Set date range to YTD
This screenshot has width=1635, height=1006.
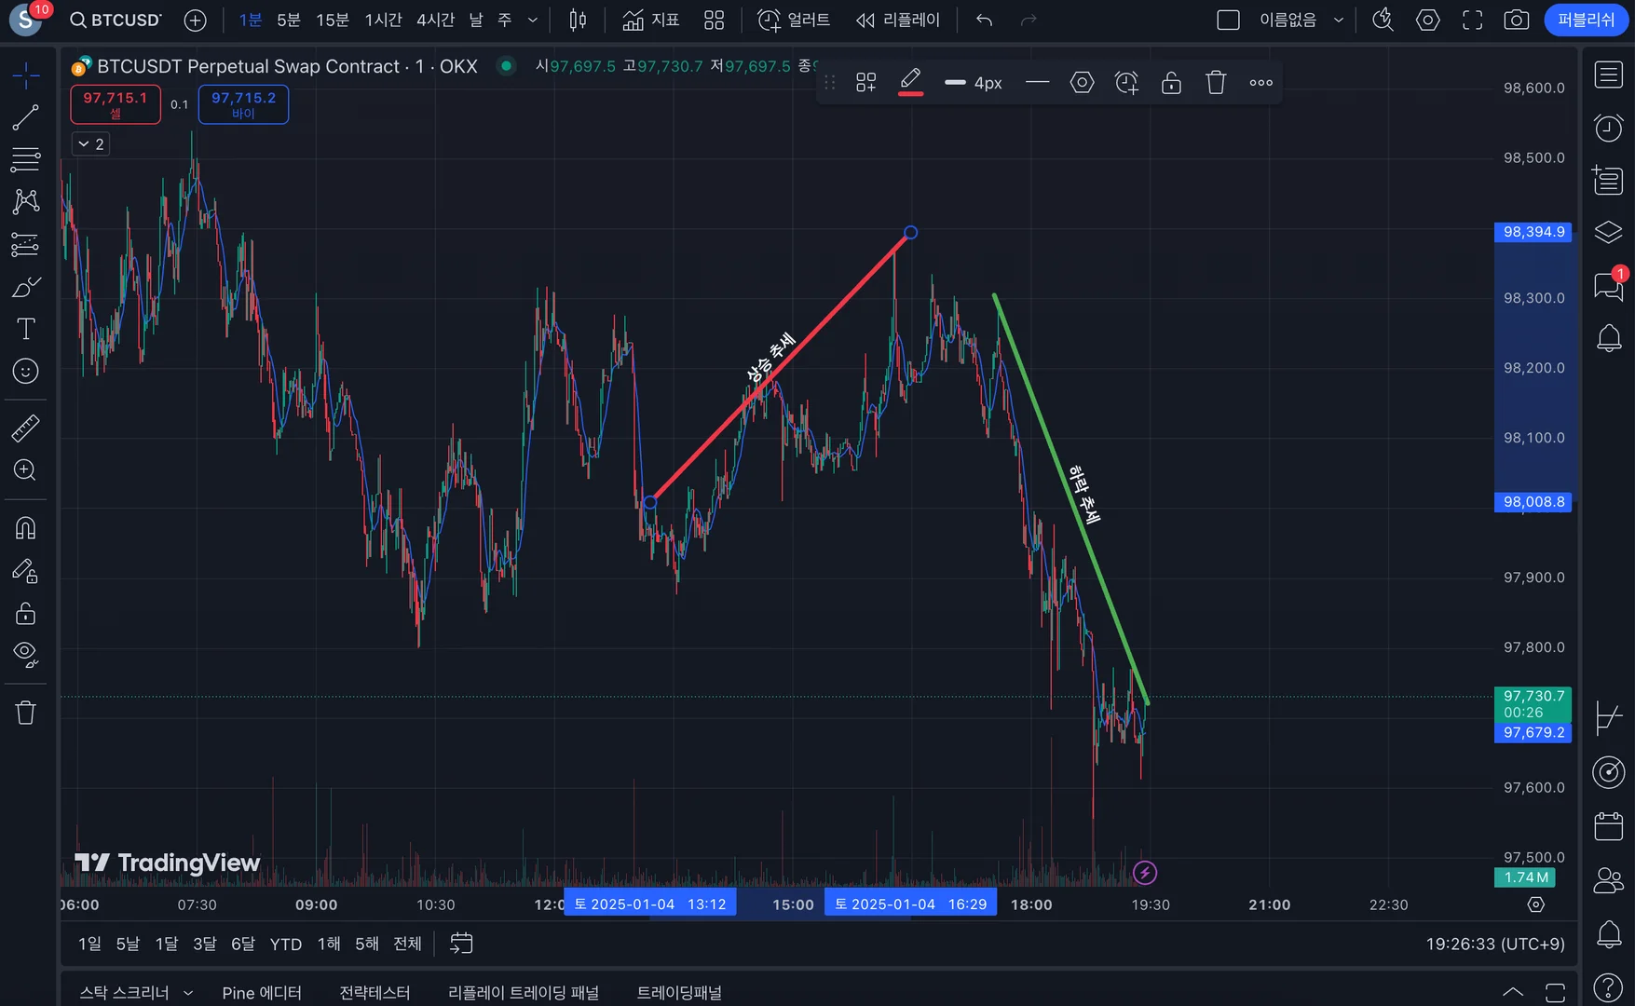pyautogui.click(x=285, y=944)
